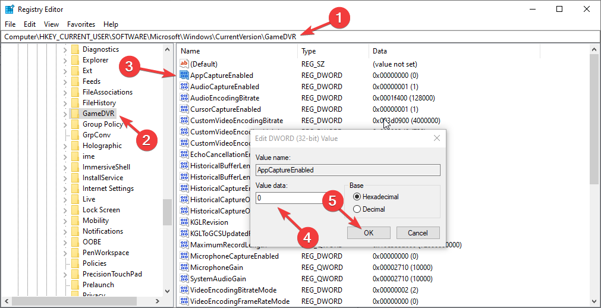Screen dimensions: 601x308
Task: Sort values by the Data column header
Action: pos(455,51)
